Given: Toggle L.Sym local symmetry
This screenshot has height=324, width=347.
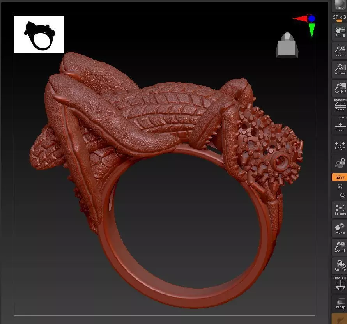Looking at the screenshot, I should 340,146.
